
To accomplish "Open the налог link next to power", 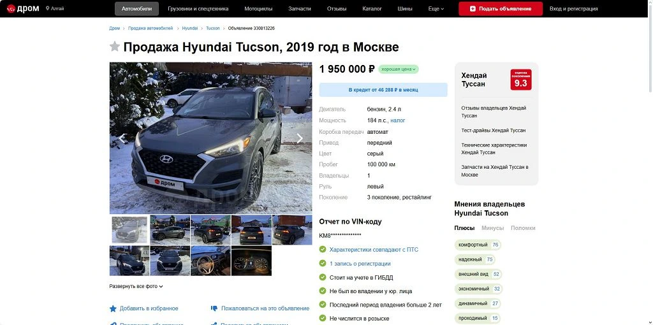I will point(398,120).
